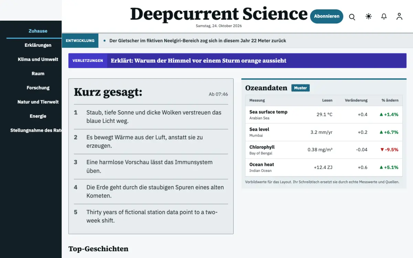The height and width of the screenshot is (258, 413).
Task: Click the date Samstag, 24. Oktober 2026
Action: point(219,26)
